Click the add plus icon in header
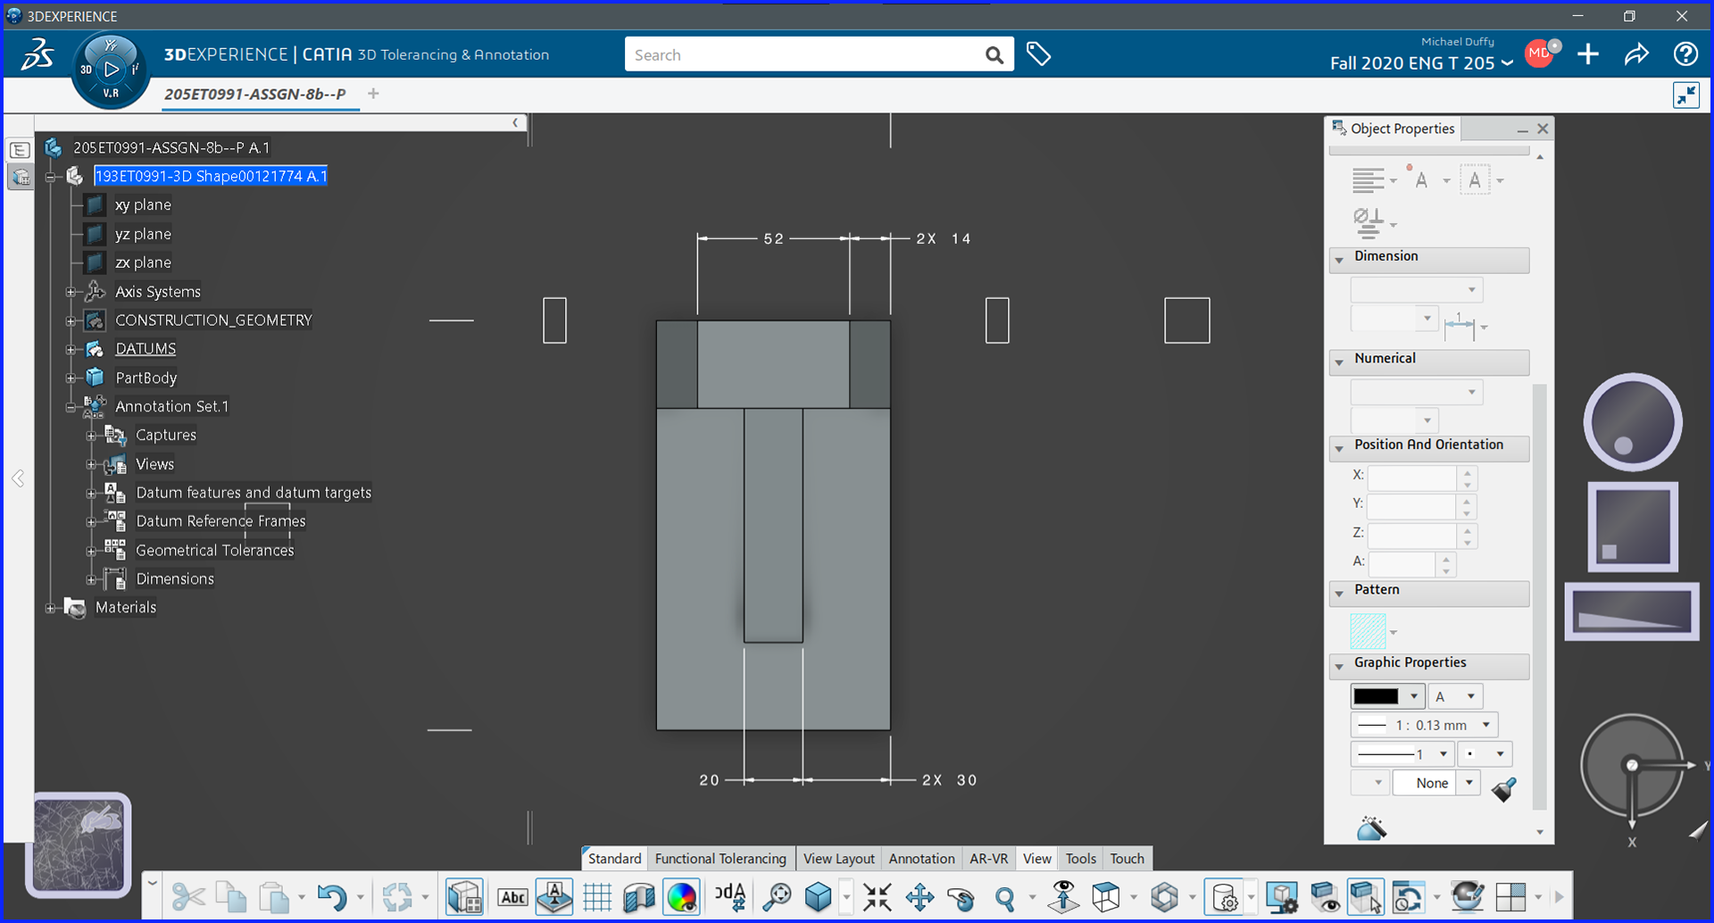 [1588, 54]
